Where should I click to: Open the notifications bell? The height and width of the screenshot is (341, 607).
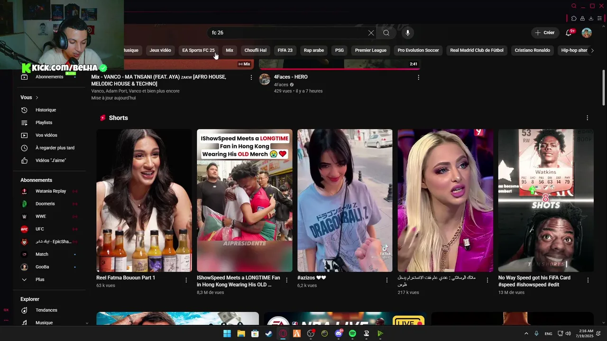pyautogui.click(x=569, y=33)
